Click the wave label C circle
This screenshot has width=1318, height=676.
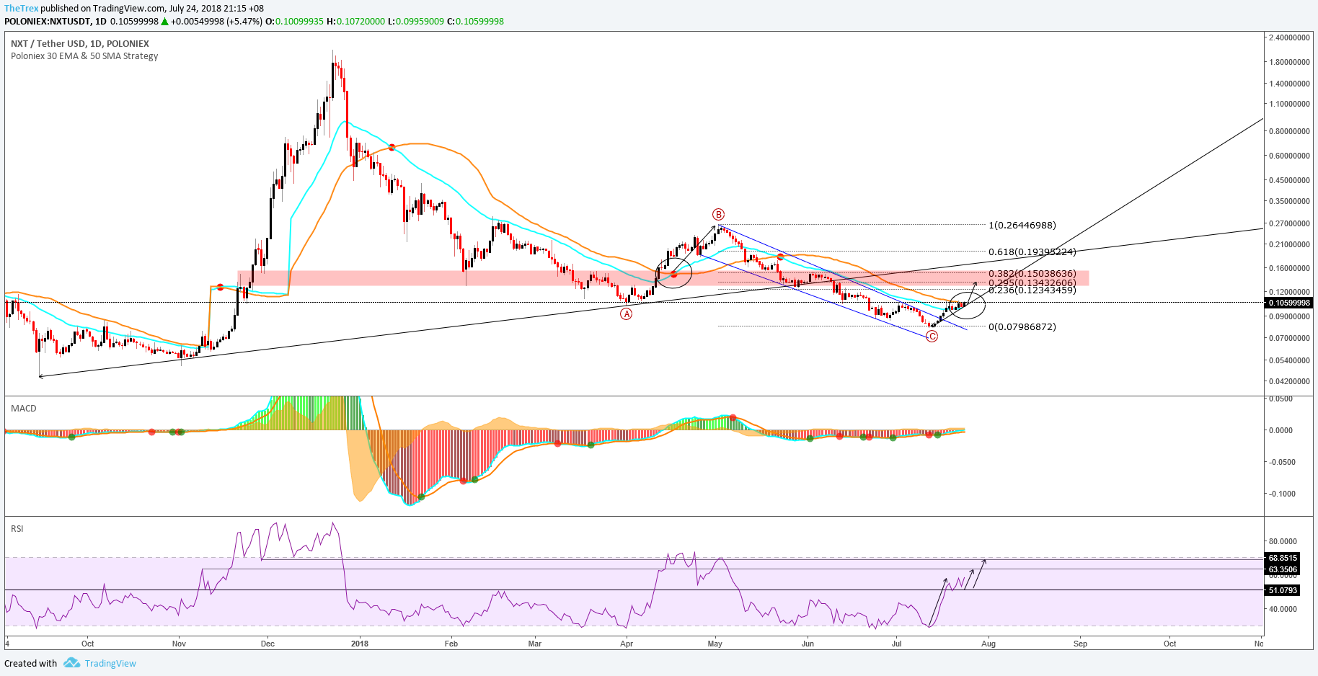(932, 336)
